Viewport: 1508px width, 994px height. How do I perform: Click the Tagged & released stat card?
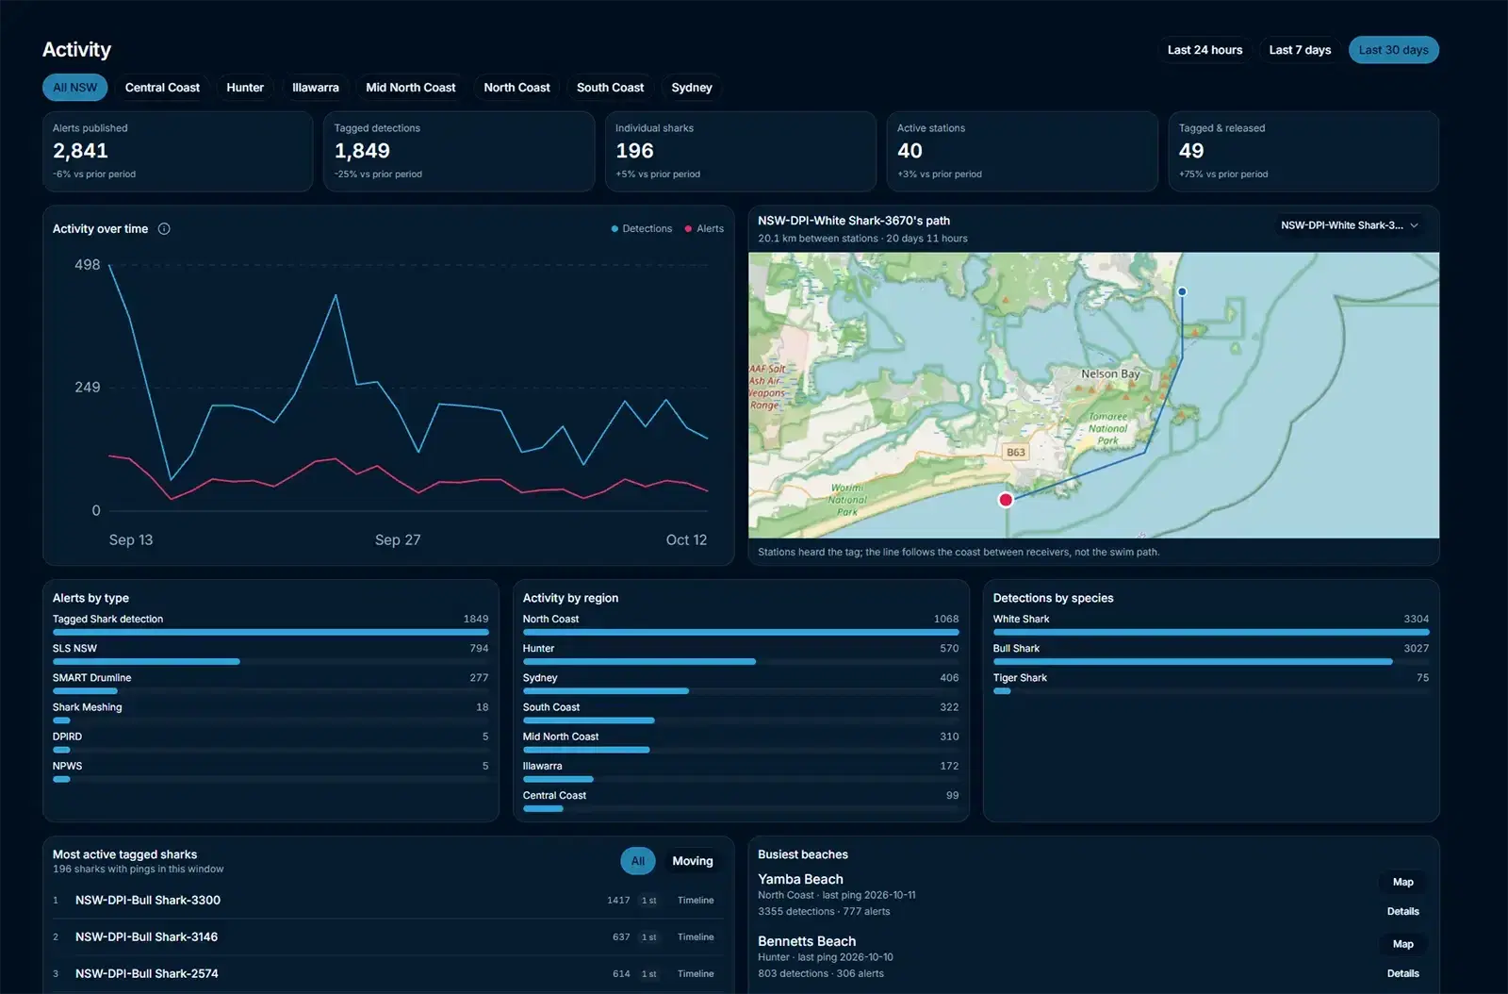[x=1303, y=152]
